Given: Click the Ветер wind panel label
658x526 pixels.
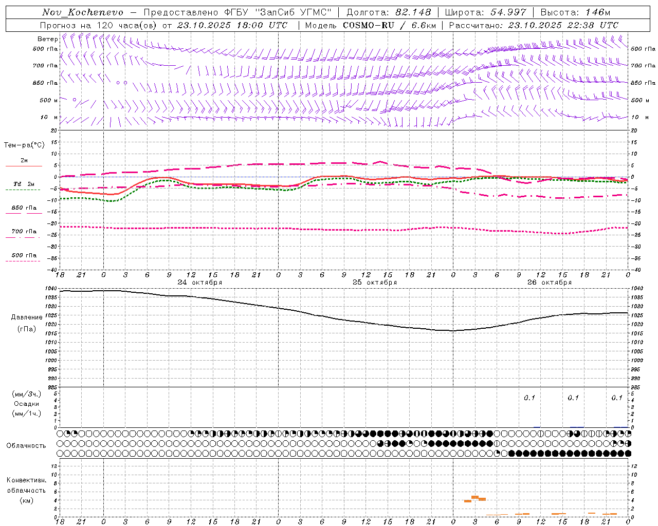Looking at the screenshot, I should [47, 39].
